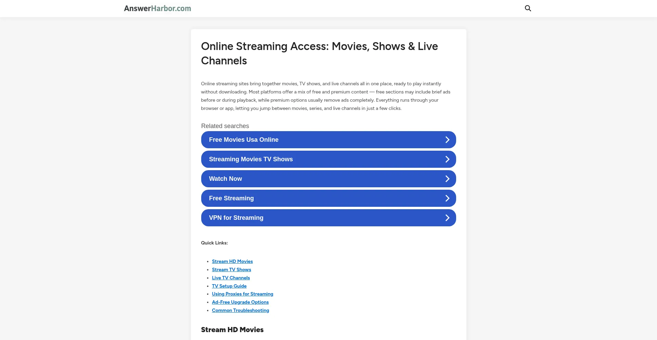Open VPN for Streaming search
Screen dimensions: 657x340
tap(236, 218)
